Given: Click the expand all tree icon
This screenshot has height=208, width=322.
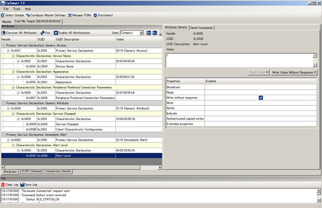Looking at the screenshot, I should click(149, 33).
